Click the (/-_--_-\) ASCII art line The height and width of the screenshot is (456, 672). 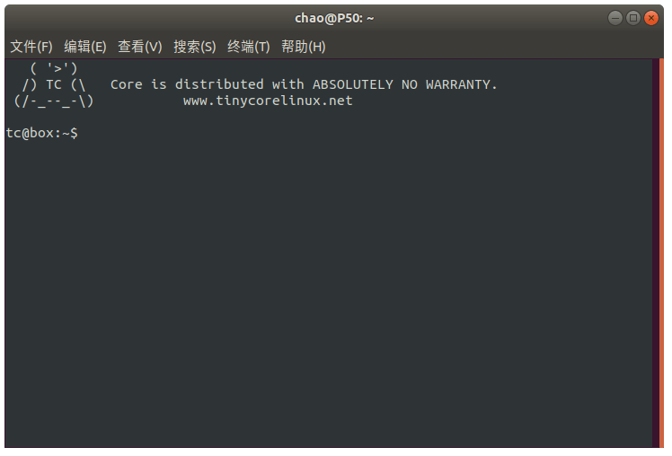click(x=54, y=101)
